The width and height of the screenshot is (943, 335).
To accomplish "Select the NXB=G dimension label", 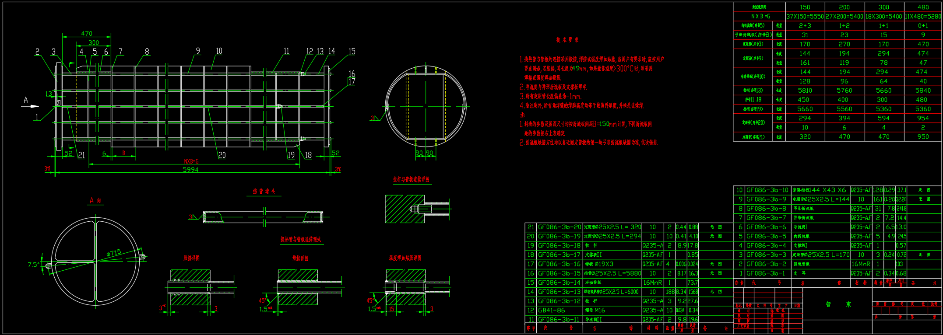I will (x=191, y=161).
